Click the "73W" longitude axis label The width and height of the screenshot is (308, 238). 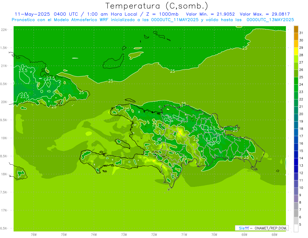[124, 234]
